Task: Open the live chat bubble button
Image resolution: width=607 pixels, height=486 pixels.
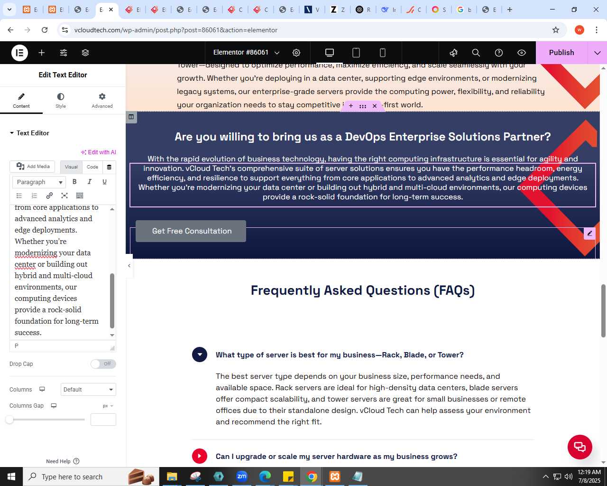Action: 580,447
